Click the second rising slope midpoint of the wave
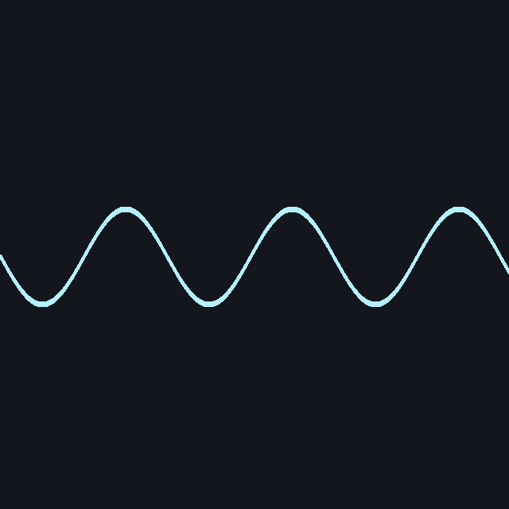This screenshot has width=509, height=509. pos(251,256)
